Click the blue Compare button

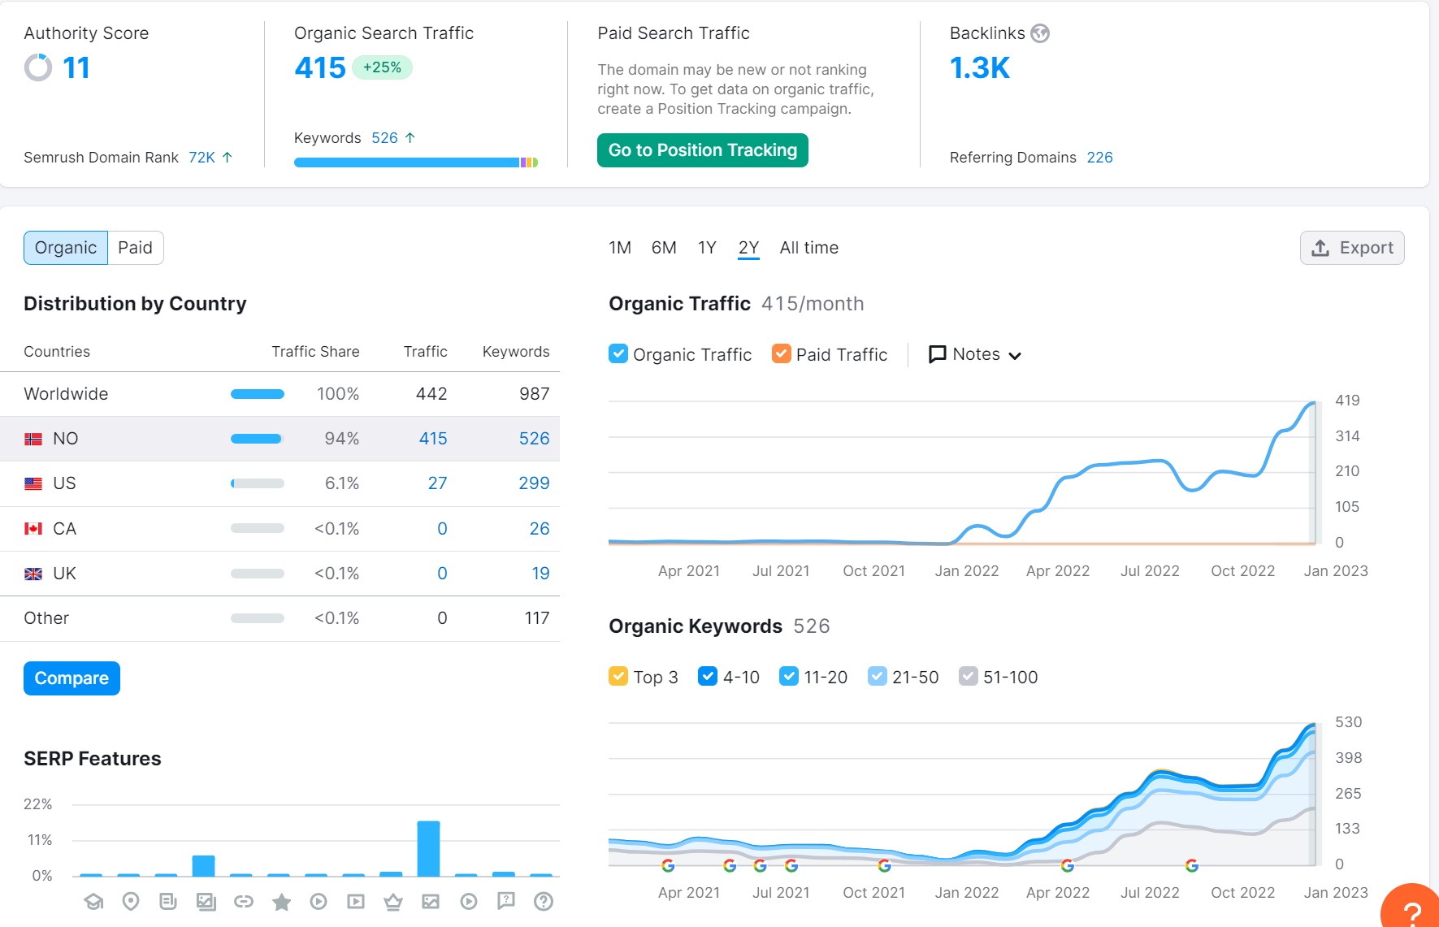(x=72, y=678)
